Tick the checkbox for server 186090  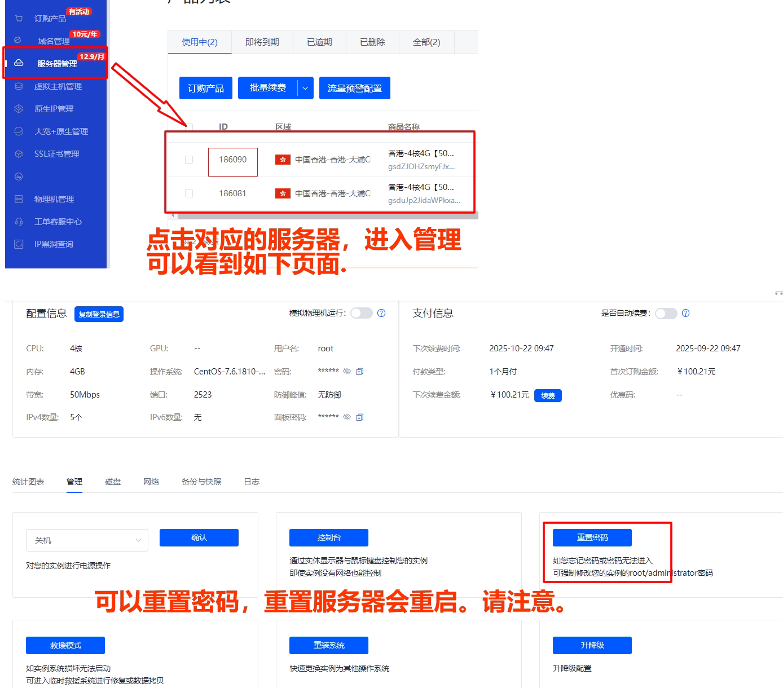(189, 160)
